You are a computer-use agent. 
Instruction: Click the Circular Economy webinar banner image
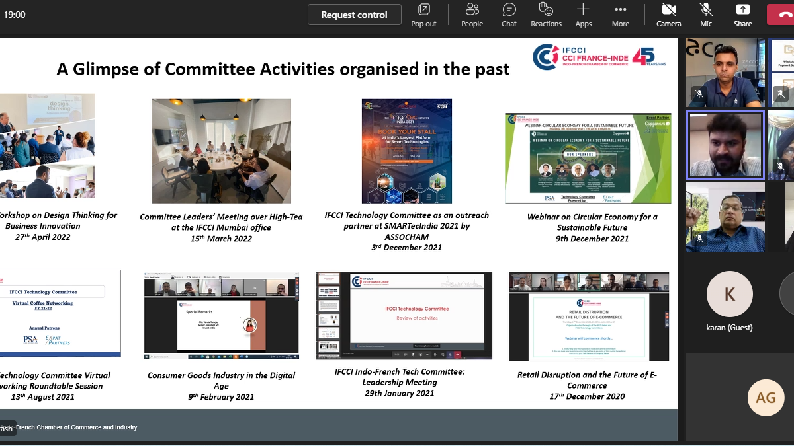[588, 158]
